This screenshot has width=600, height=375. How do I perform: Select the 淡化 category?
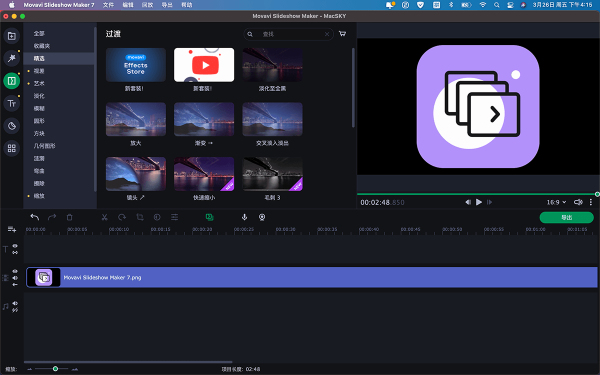tap(39, 96)
